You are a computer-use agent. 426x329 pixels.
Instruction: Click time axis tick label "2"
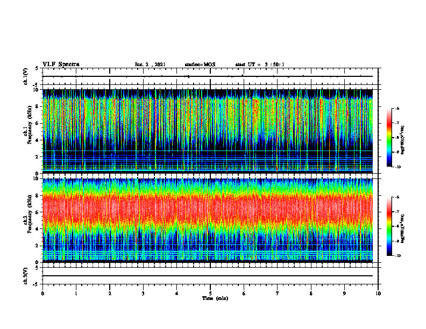click(110, 294)
